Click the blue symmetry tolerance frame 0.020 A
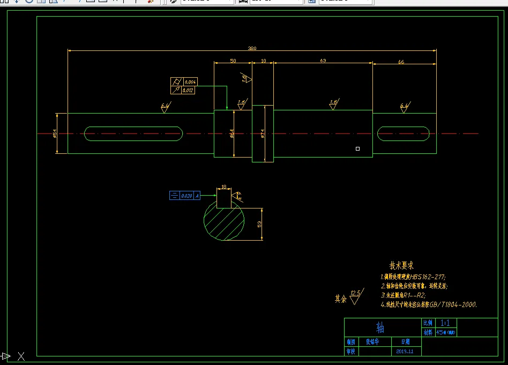This screenshot has width=508, height=365. pyautogui.click(x=185, y=196)
